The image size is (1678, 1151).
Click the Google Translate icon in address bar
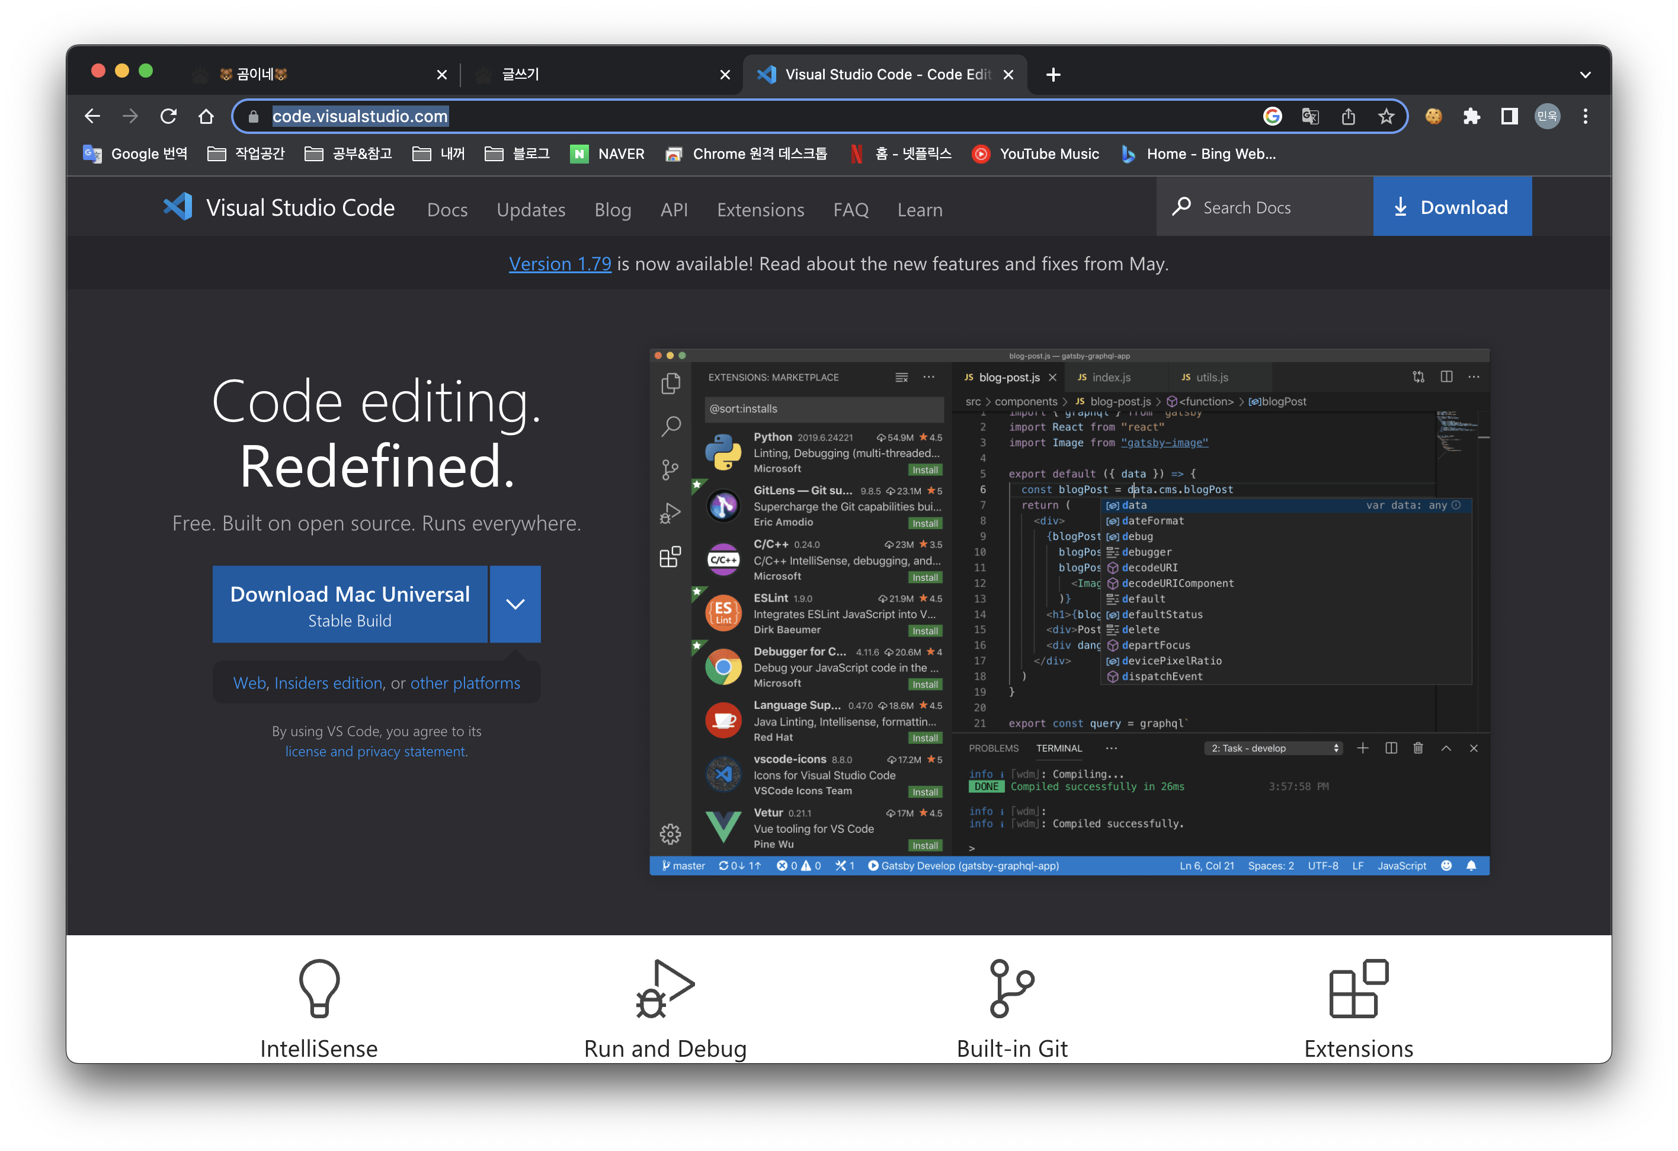click(x=1310, y=116)
